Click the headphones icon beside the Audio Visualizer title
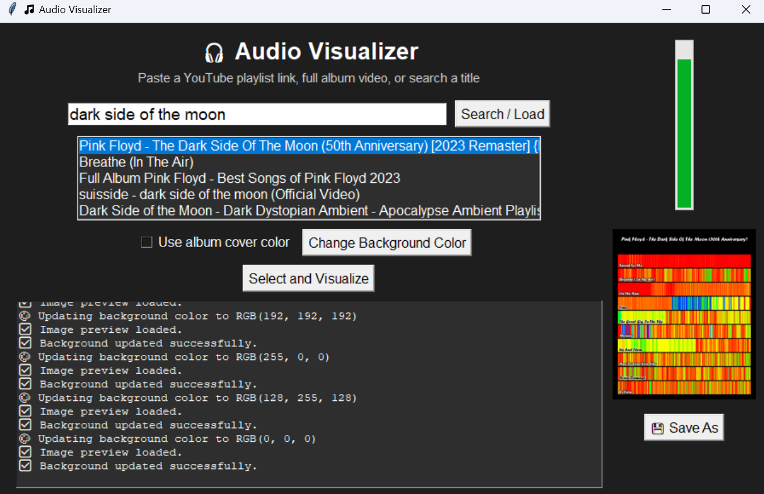This screenshot has width=764, height=494. tap(214, 53)
